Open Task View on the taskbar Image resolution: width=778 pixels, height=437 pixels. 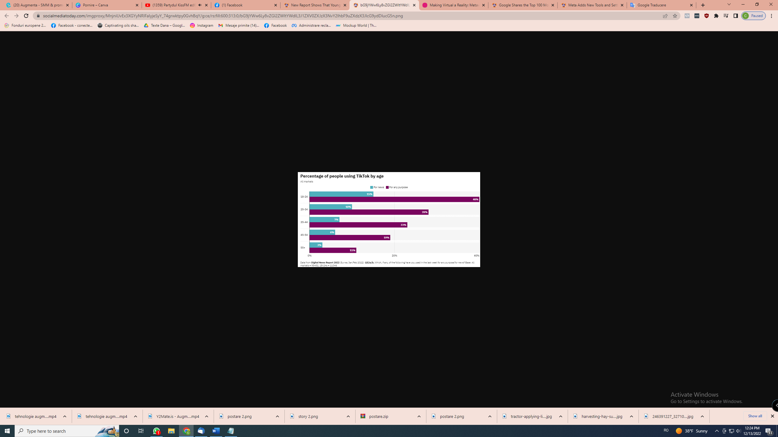[x=141, y=431]
